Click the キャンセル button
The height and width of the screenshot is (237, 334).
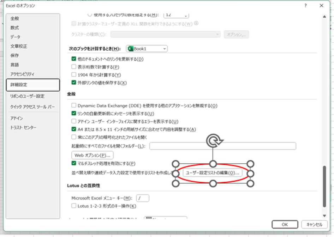314,224
